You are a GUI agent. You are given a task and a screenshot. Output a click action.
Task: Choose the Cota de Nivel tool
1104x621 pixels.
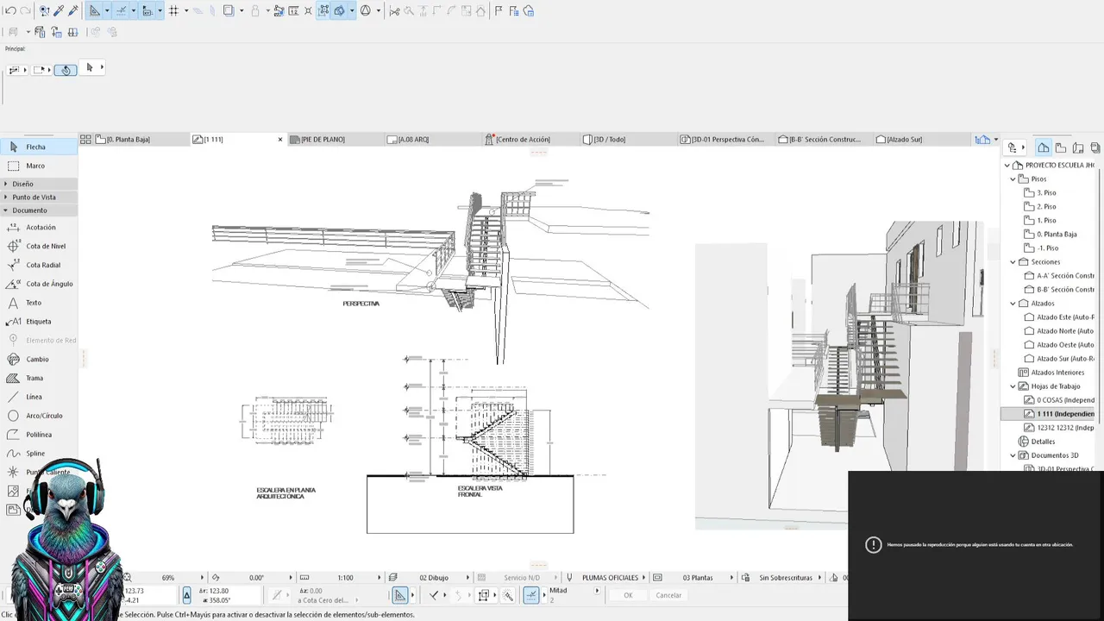point(39,247)
